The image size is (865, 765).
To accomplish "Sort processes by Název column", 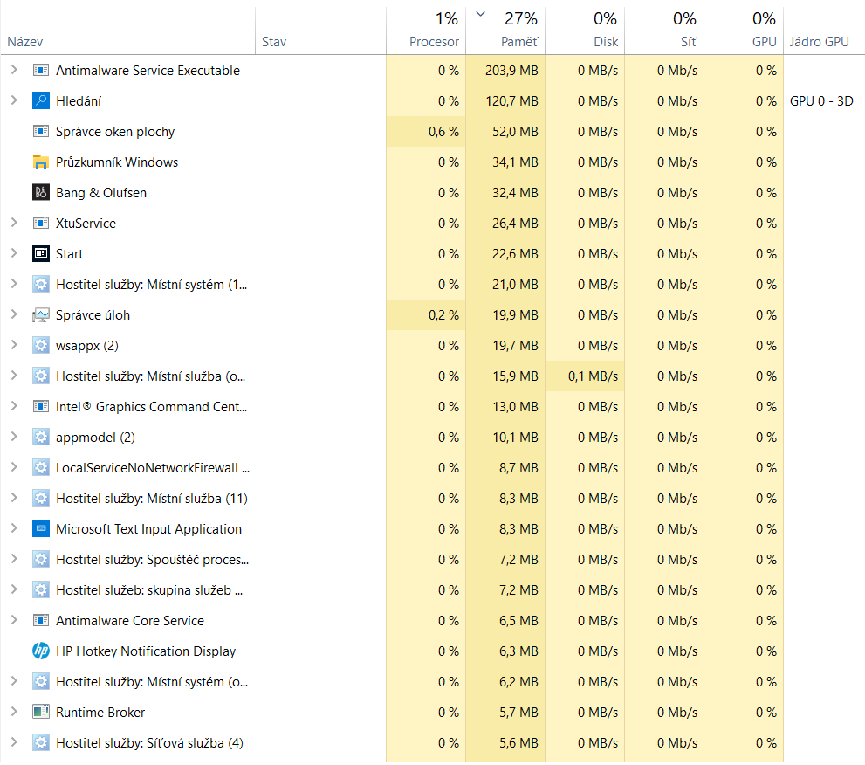I will click(25, 42).
